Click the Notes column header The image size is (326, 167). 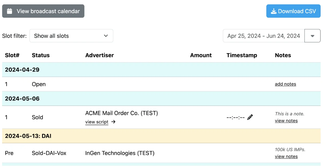click(x=283, y=55)
